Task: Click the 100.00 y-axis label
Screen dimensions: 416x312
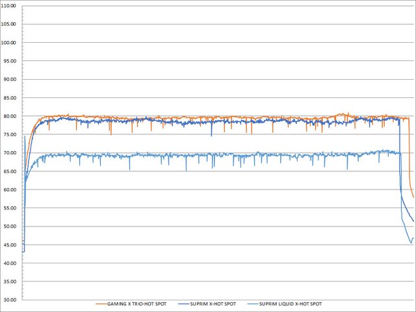Action: click(x=11, y=43)
